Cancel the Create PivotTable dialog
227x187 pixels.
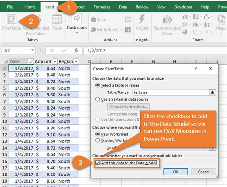point(204,172)
